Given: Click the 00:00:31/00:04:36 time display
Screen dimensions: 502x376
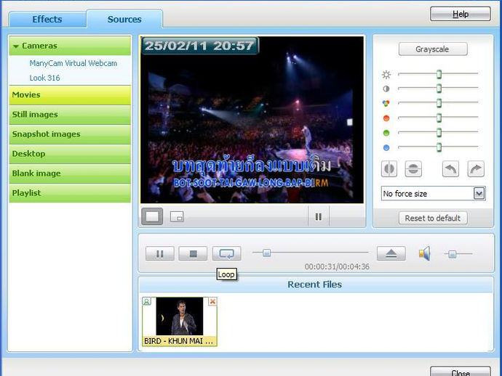Looking at the screenshot, I should pyautogui.click(x=337, y=266).
